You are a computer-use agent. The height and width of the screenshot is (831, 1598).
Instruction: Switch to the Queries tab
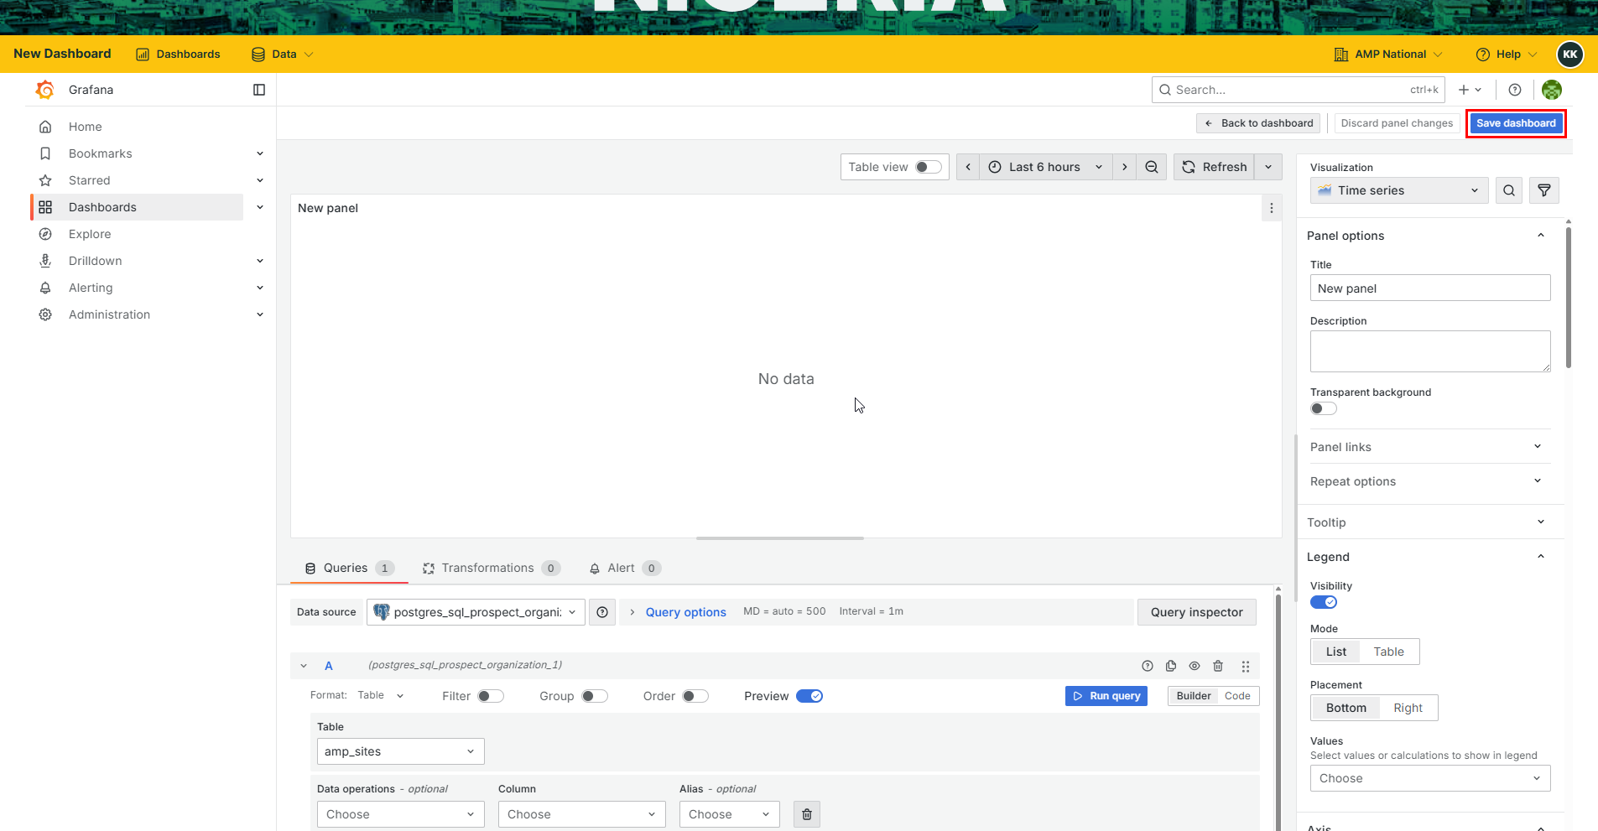click(349, 568)
